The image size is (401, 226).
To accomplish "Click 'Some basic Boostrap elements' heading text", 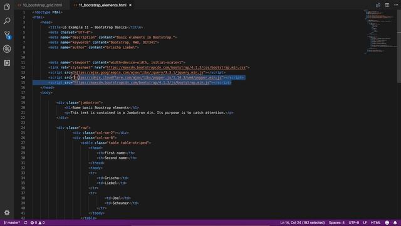I will click(x=100, y=107).
